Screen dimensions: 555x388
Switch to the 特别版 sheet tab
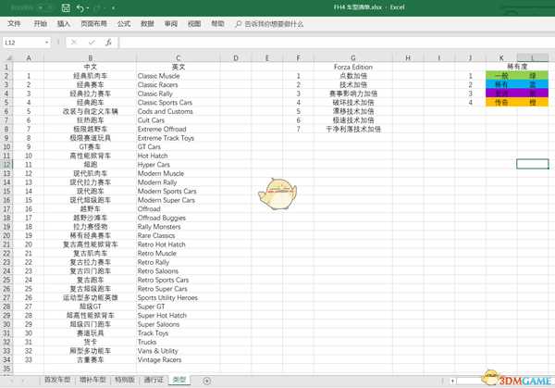pos(125,380)
